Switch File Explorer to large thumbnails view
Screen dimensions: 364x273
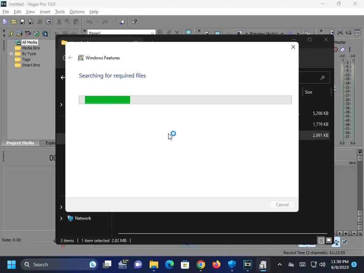pos(329,241)
